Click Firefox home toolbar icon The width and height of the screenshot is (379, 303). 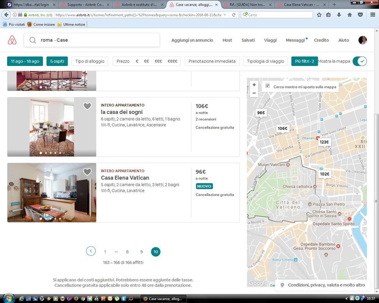click(x=349, y=15)
